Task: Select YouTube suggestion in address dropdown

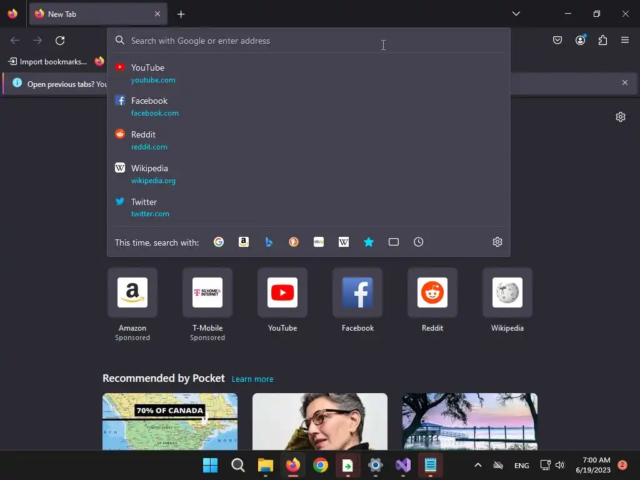Action: (309, 74)
